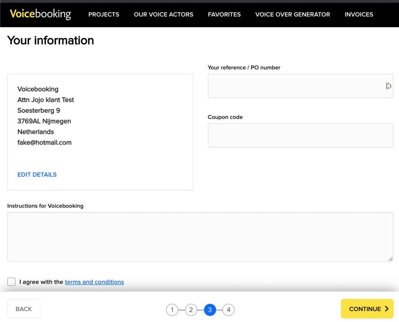399x322 pixels.
Task: Click the 'Your information' heading
Action: 51,40
